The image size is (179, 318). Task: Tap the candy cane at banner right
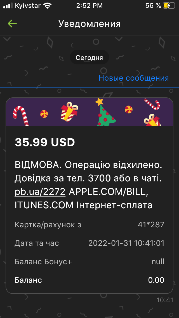(x=152, y=104)
